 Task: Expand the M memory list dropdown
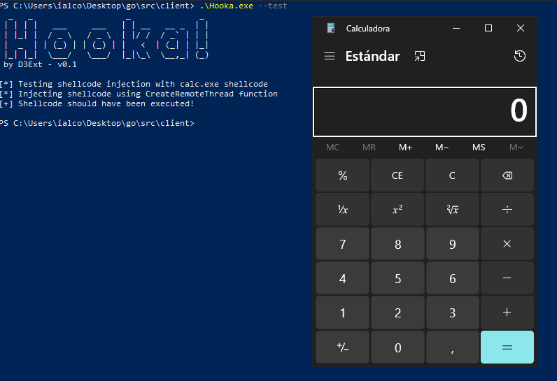pos(516,148)
